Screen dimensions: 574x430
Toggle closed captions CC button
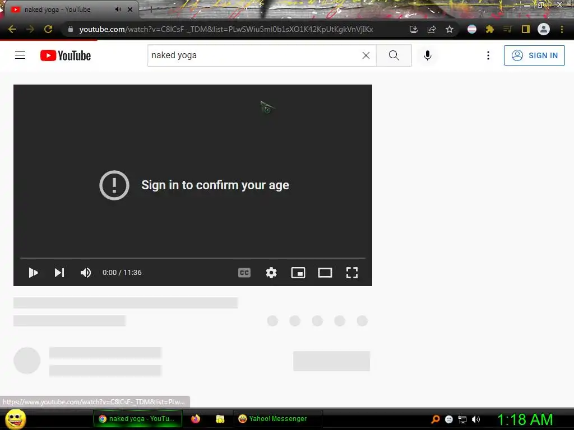[244, 273]
